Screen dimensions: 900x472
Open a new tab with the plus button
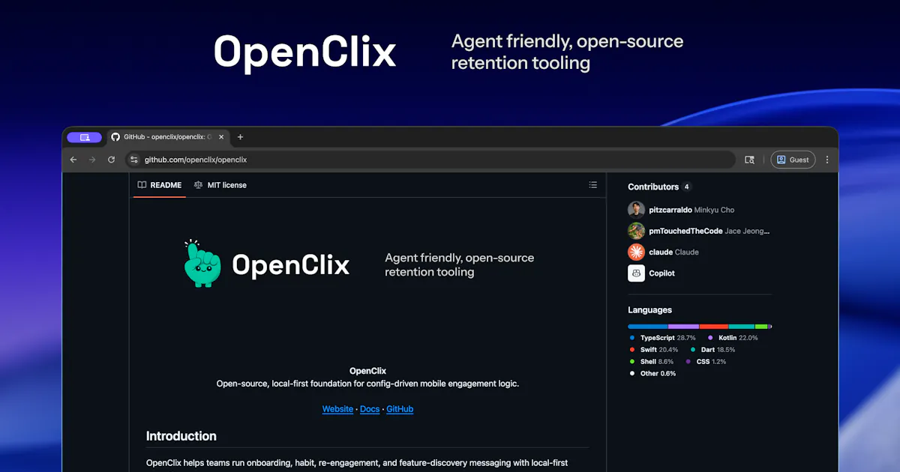click(x=240, y=137)
